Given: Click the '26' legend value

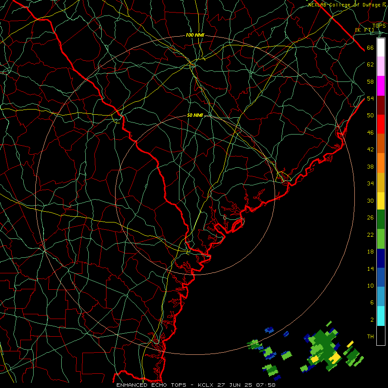Looking at the screenshot, I should point(370,218).
